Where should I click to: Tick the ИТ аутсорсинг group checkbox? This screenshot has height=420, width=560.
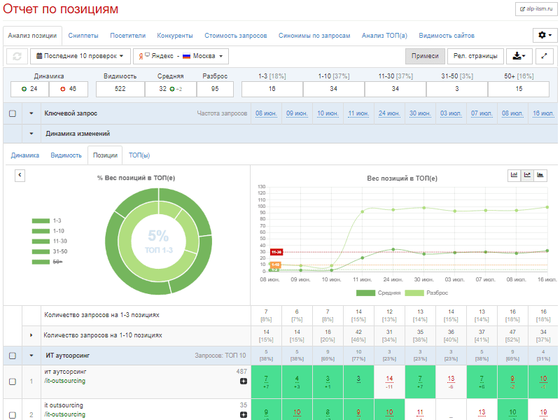13,356
